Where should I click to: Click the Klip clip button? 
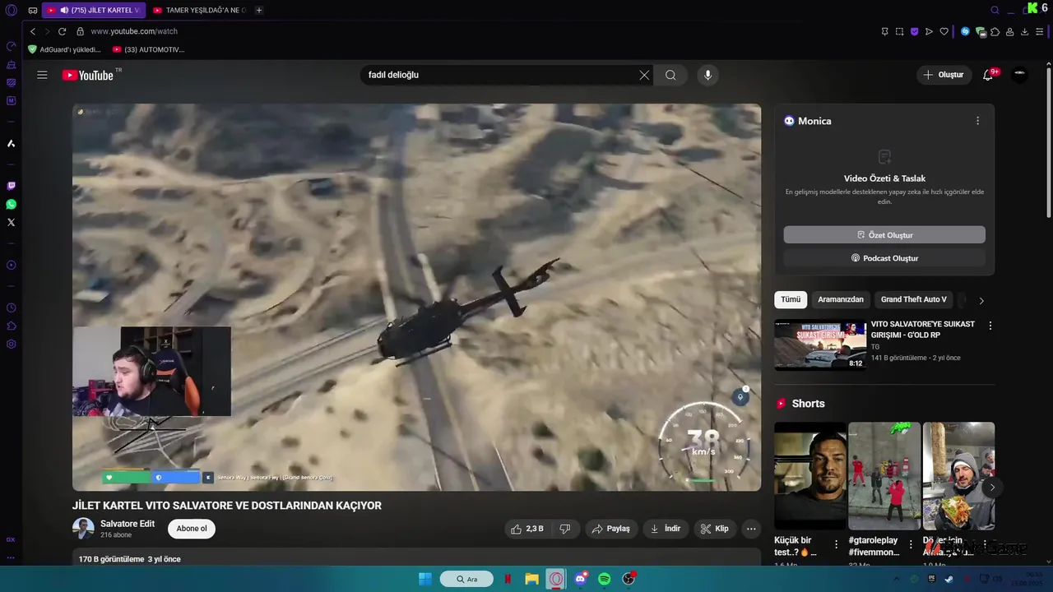pyautogui.click(x=715, y=529)
